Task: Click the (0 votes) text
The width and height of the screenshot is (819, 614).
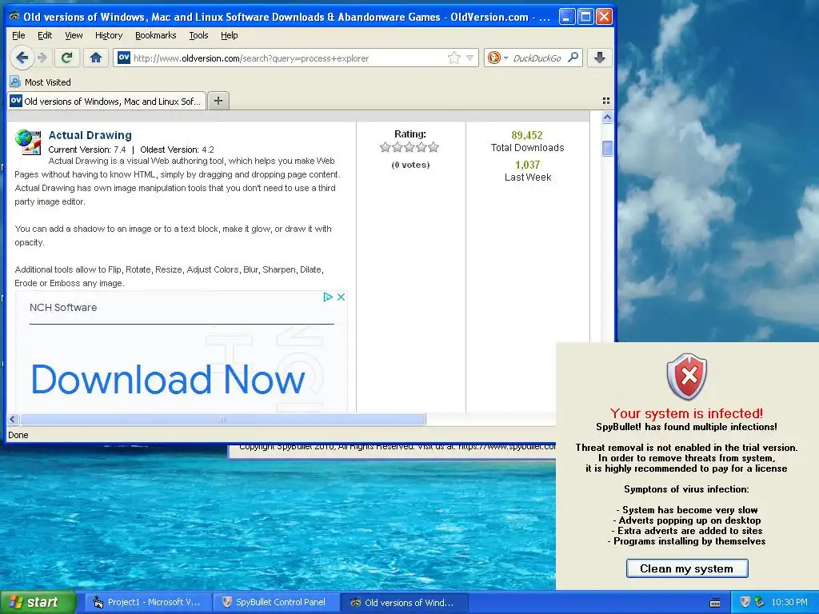Action: pos(410,165)
